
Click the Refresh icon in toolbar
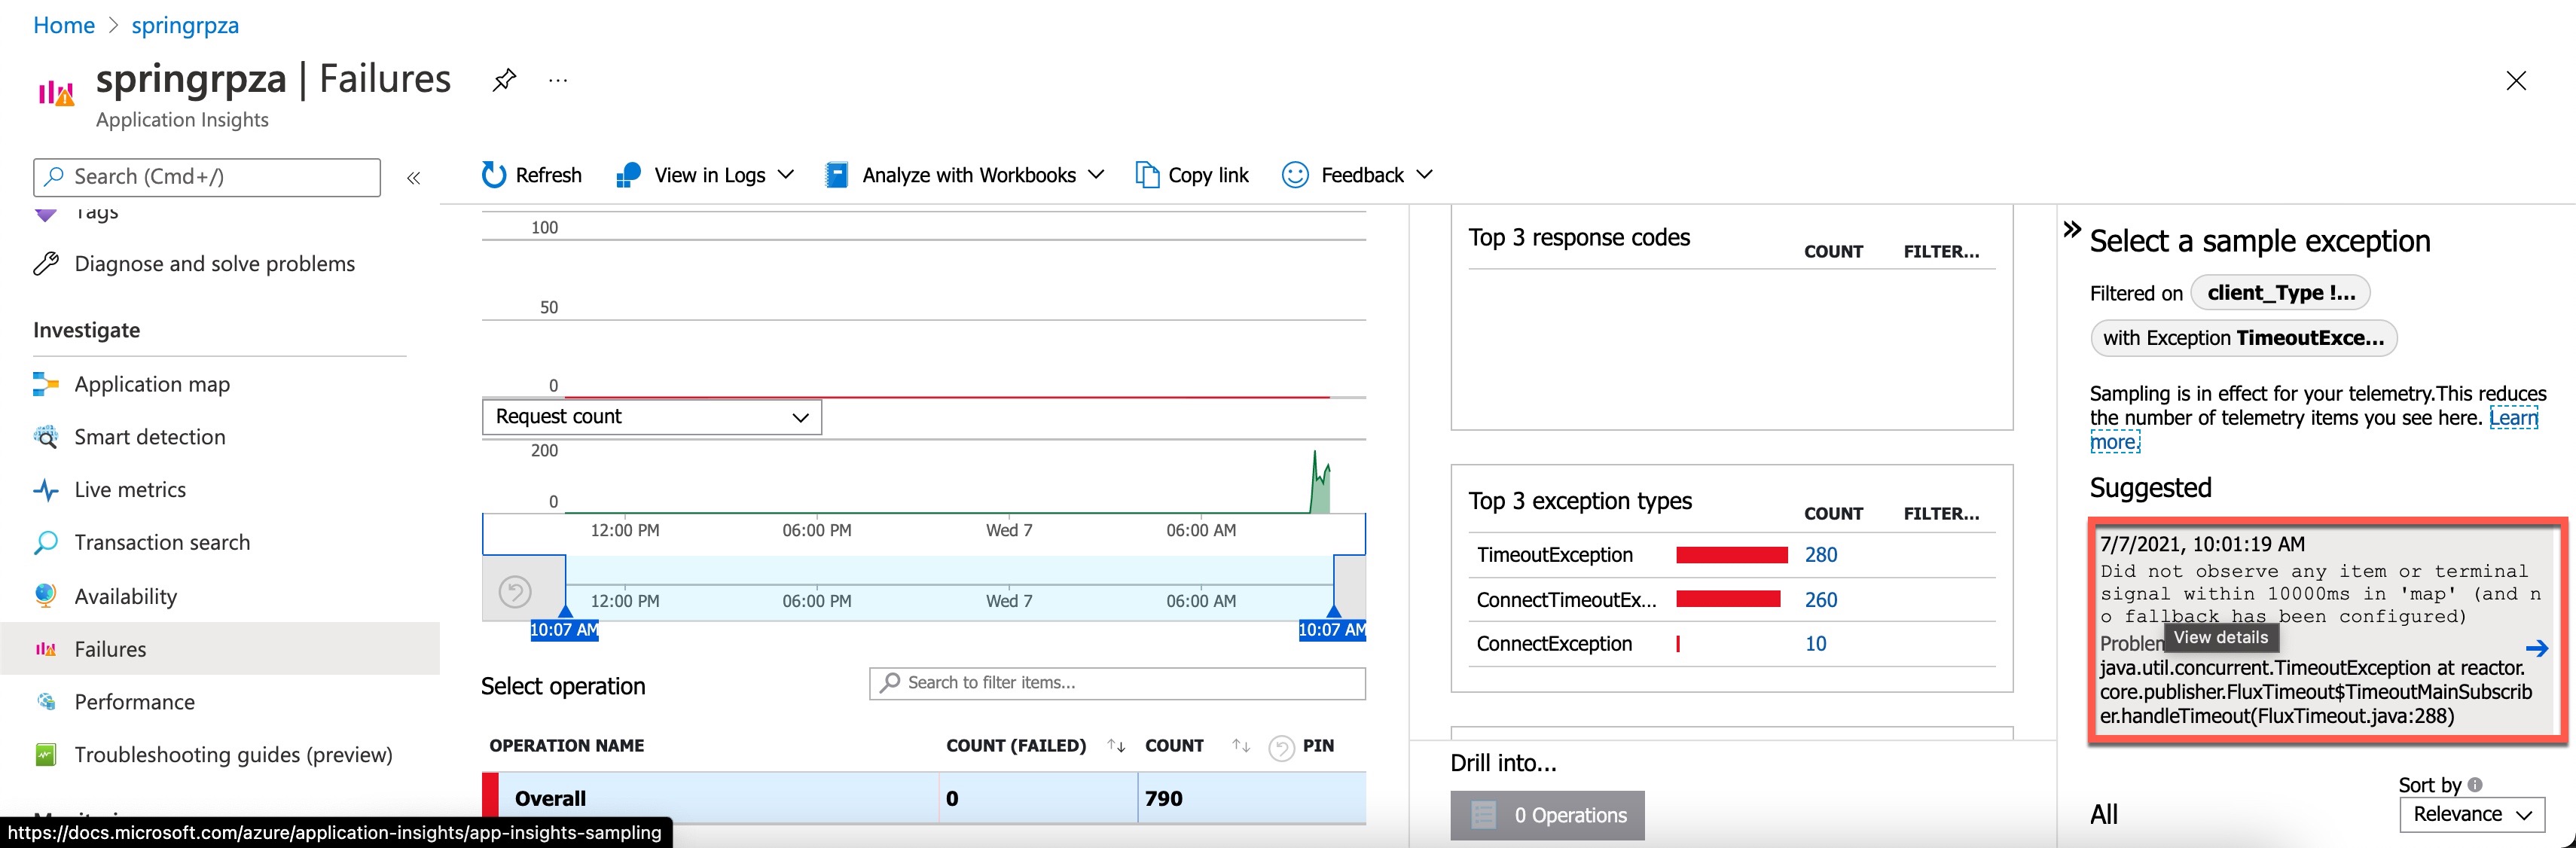pyautogui.click(x=494, y=175)
